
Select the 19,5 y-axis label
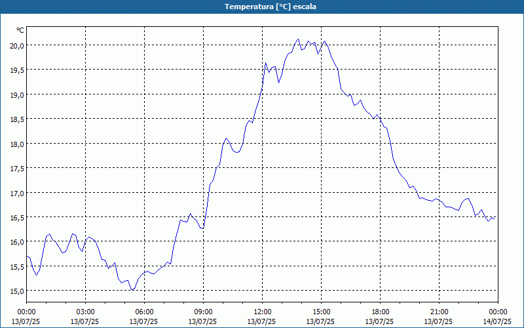coord(17,71)
